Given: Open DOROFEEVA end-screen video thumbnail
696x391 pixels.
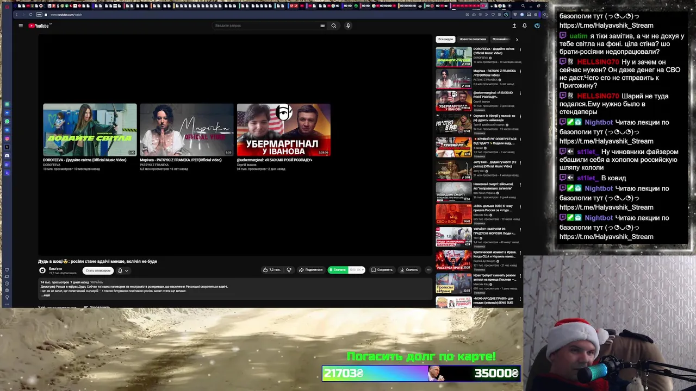Looking at the screenshot, I should [90, 130].
